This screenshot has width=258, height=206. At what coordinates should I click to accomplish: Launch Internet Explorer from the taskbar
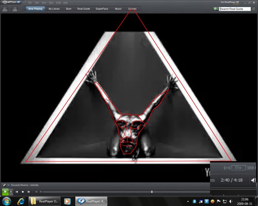[21, 201]
